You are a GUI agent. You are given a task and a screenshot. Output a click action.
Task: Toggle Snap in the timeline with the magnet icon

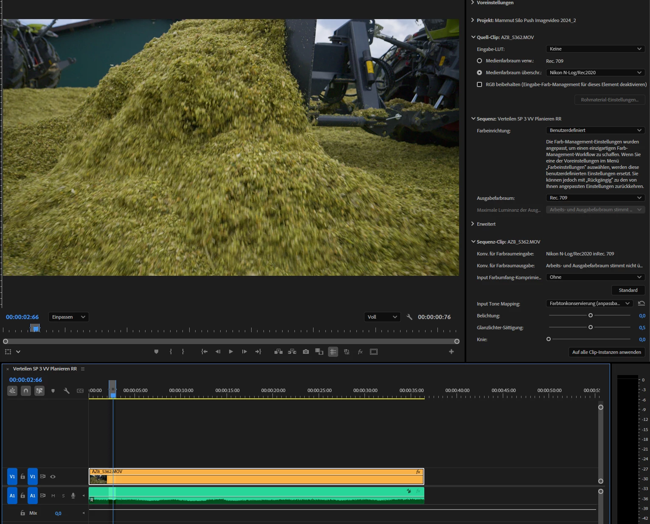[26, 391]
